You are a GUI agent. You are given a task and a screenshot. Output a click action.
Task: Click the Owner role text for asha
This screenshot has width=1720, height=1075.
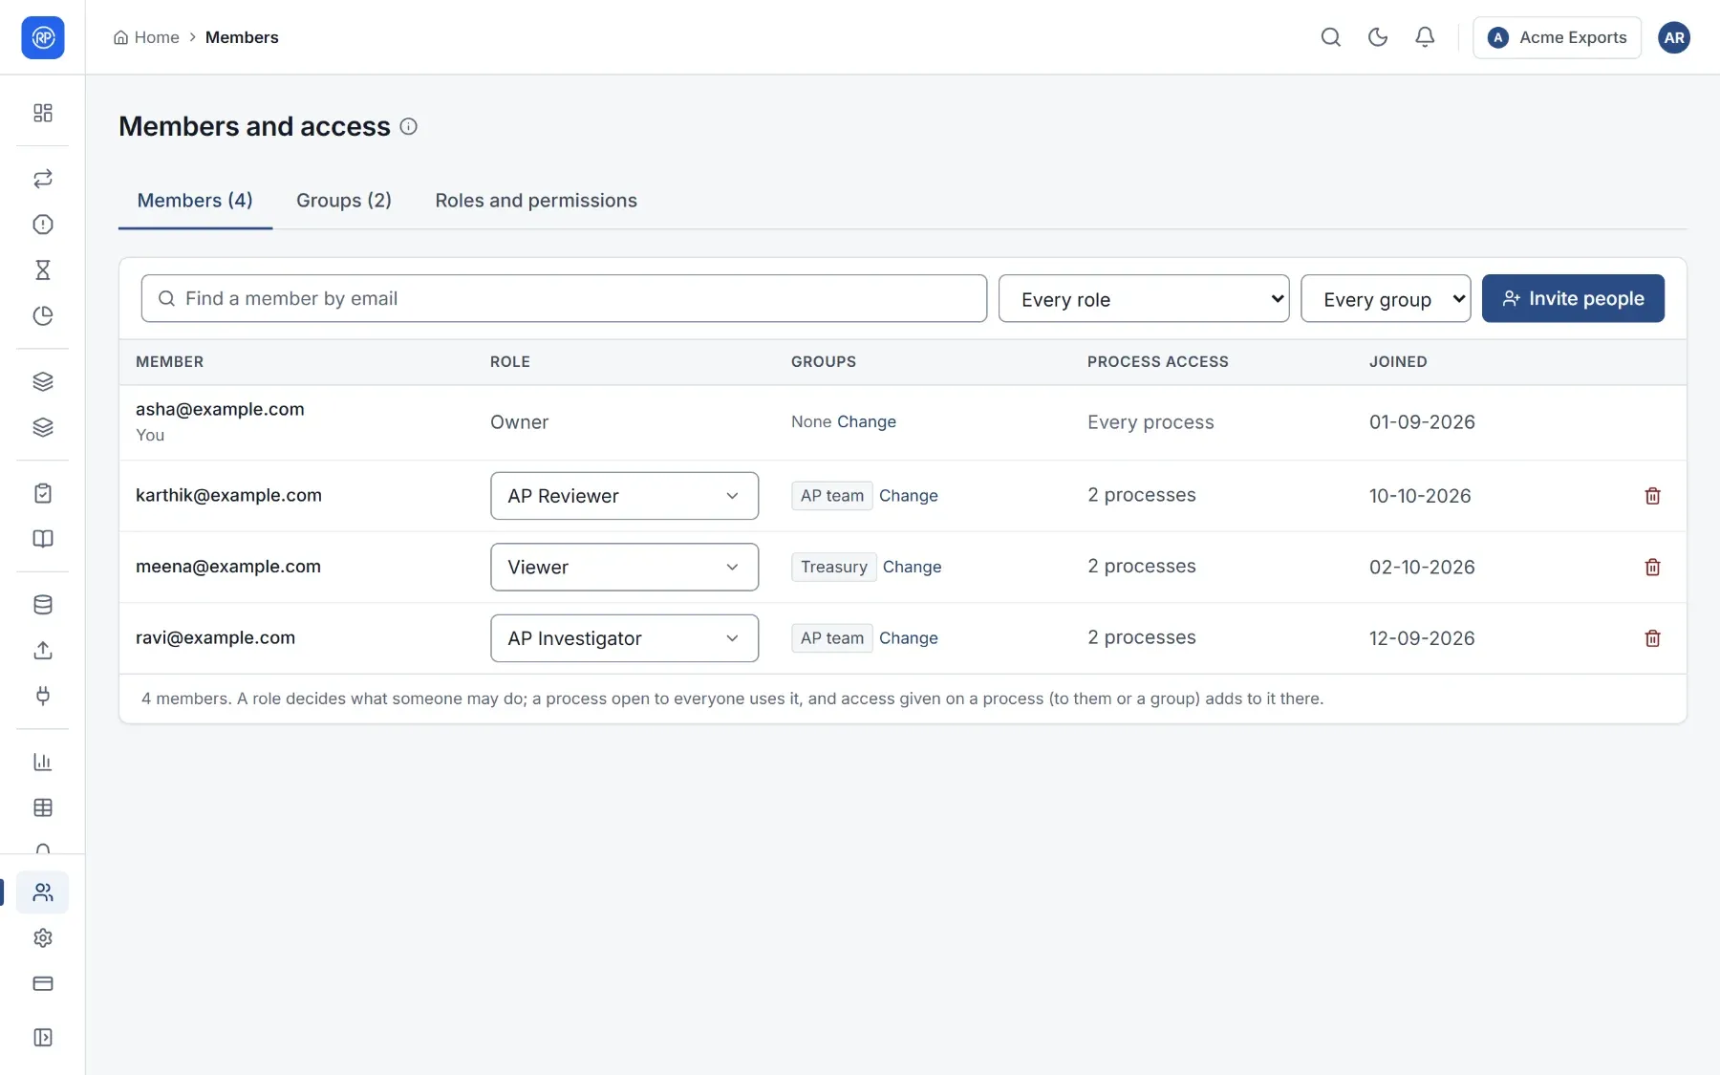[519, 422]
